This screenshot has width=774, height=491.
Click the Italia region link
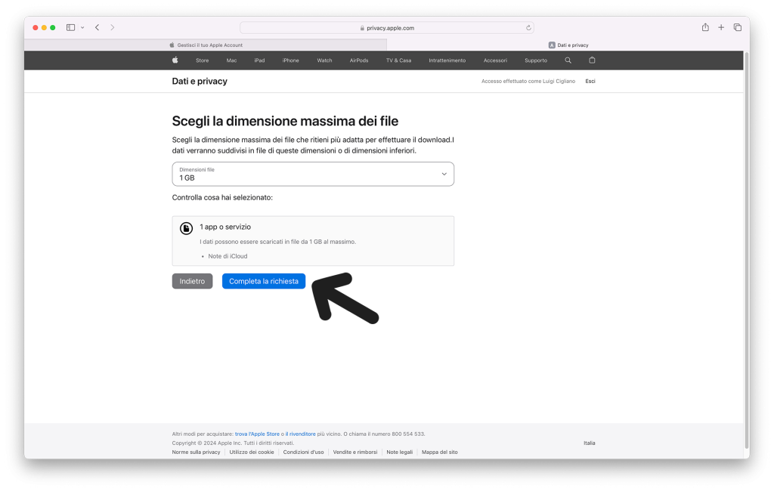[x=589, y=443]
